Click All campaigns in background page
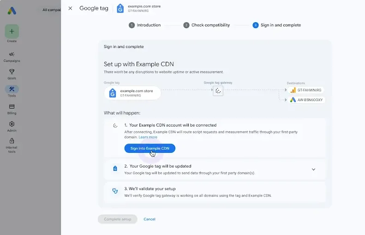The width and height of the screenshot is (365, 235). [x=51, y=10]
